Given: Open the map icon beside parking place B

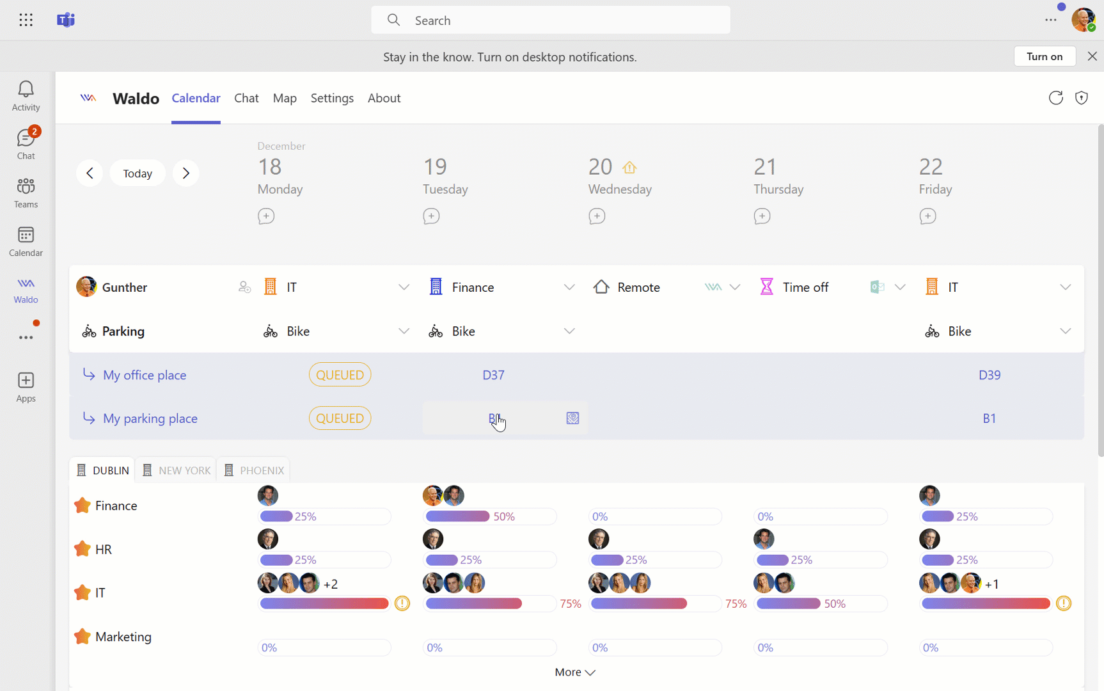Looking at the screenshot, I should [572, 418].
